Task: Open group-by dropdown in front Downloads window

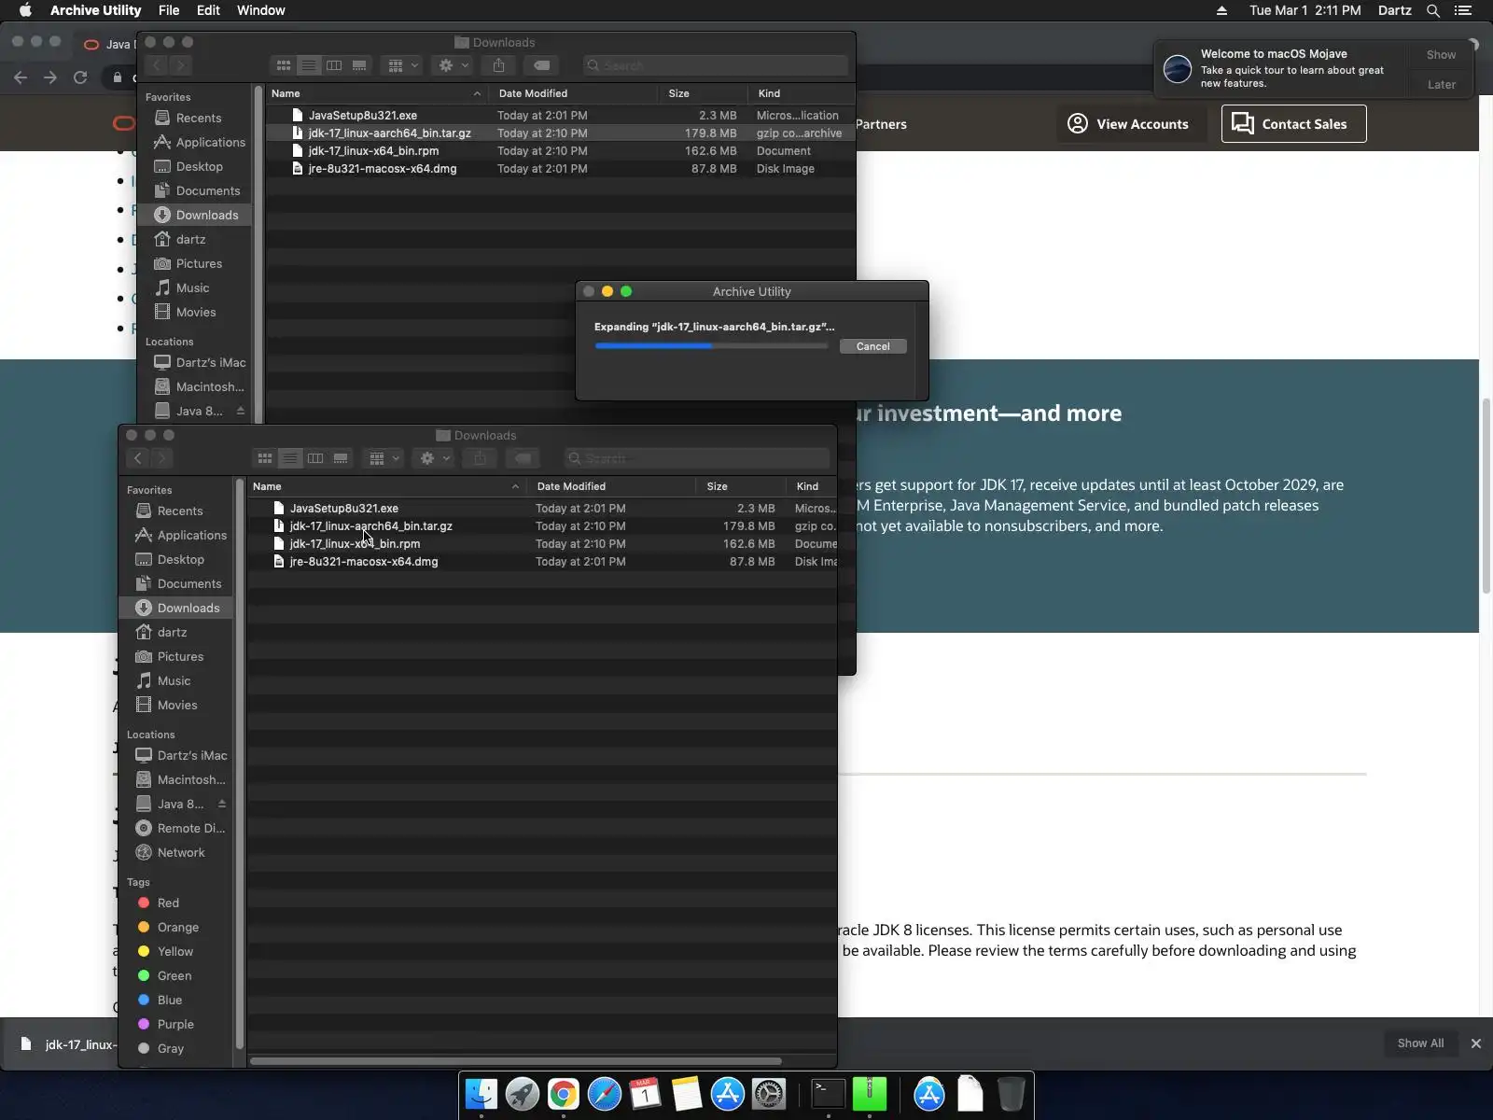Action: pos(384,458)
